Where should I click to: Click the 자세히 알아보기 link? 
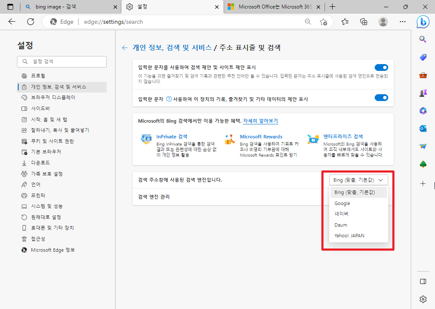260,121
